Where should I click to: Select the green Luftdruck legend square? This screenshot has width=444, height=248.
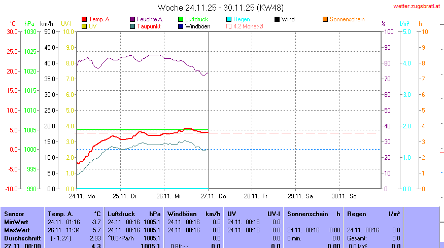181,19
